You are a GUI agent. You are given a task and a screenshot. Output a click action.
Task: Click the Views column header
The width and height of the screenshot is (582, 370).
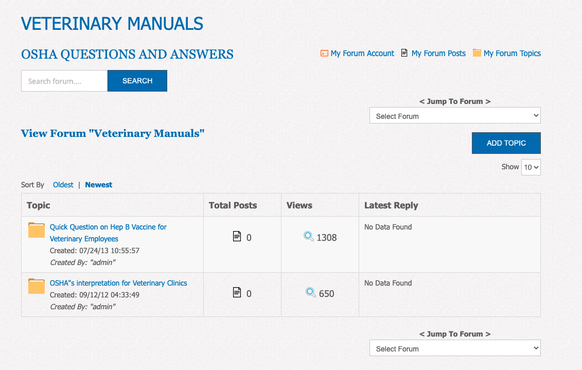point(299,205)
